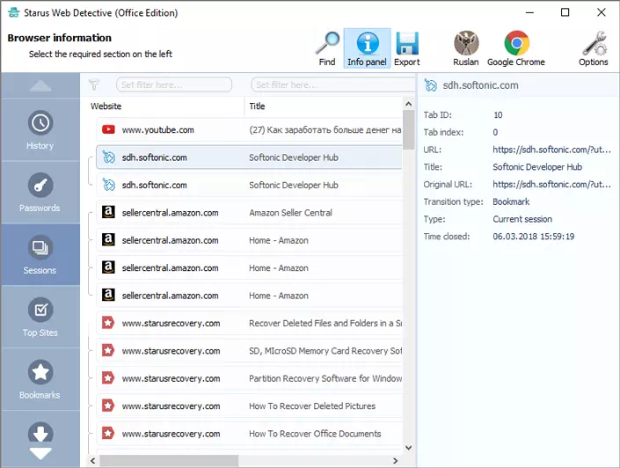Switch to Top Sites section

tap(40, 317)
